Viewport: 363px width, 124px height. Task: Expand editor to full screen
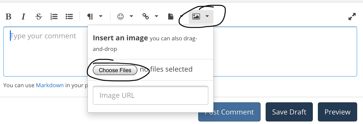tap(352, 17)
